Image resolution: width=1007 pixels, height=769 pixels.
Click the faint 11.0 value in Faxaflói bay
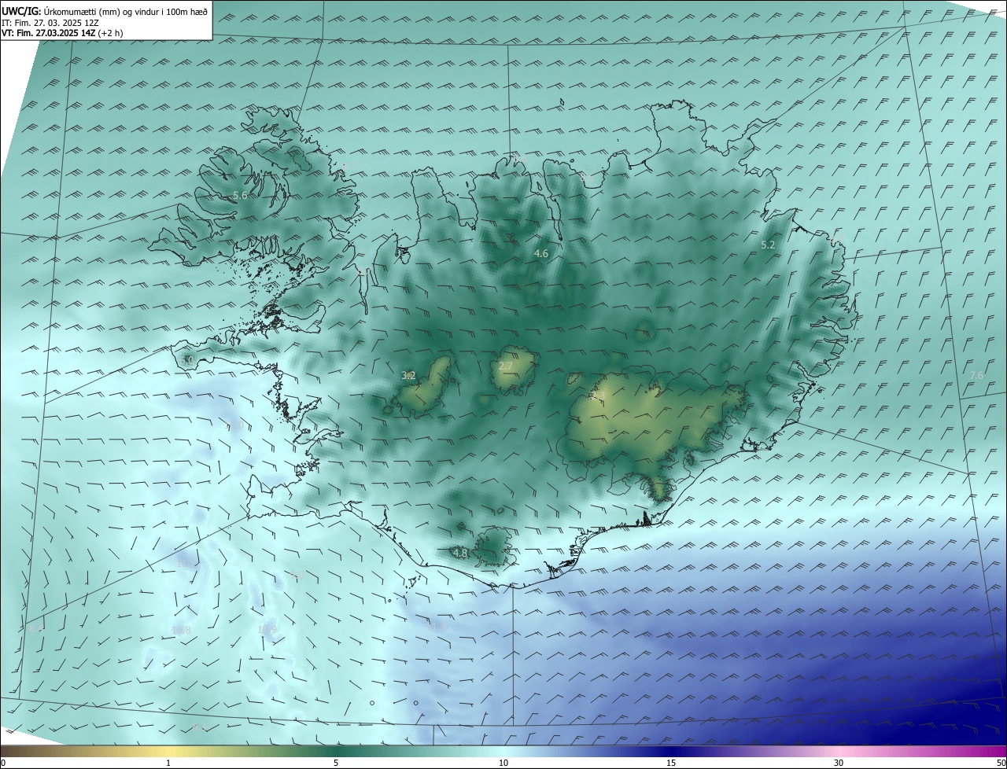click(x=234, y=426)
